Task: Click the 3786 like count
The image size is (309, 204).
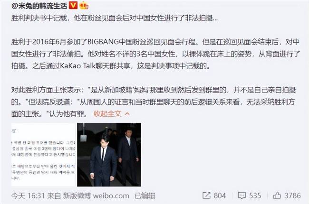Action: 293,195
